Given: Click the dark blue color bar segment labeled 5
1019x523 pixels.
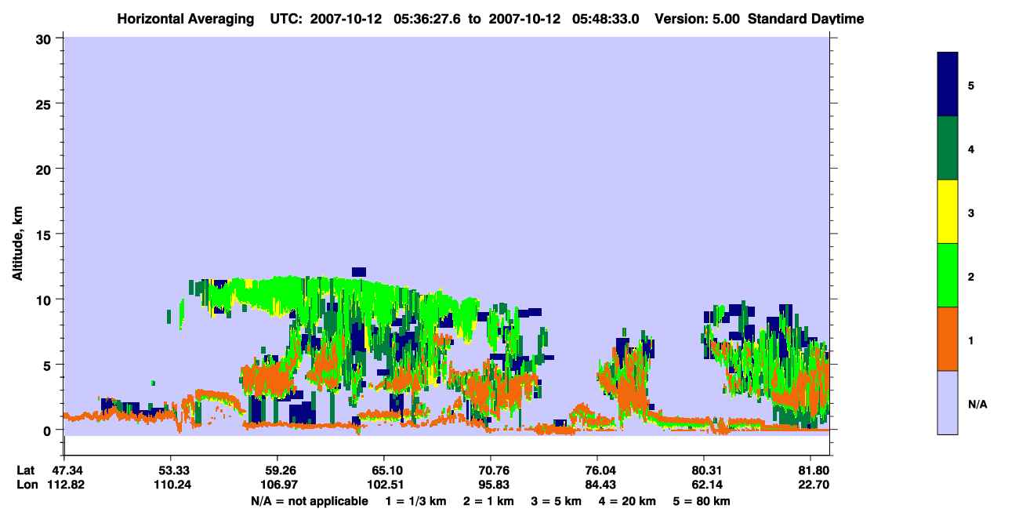Looking at the screenshot, I should [x=948, y=85].
